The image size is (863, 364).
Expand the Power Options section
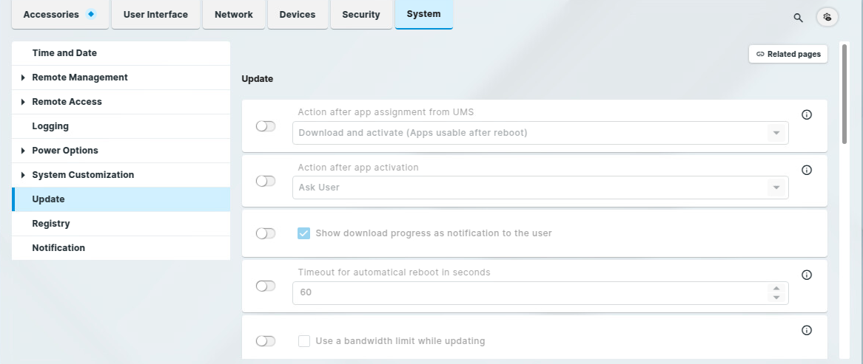23,151
